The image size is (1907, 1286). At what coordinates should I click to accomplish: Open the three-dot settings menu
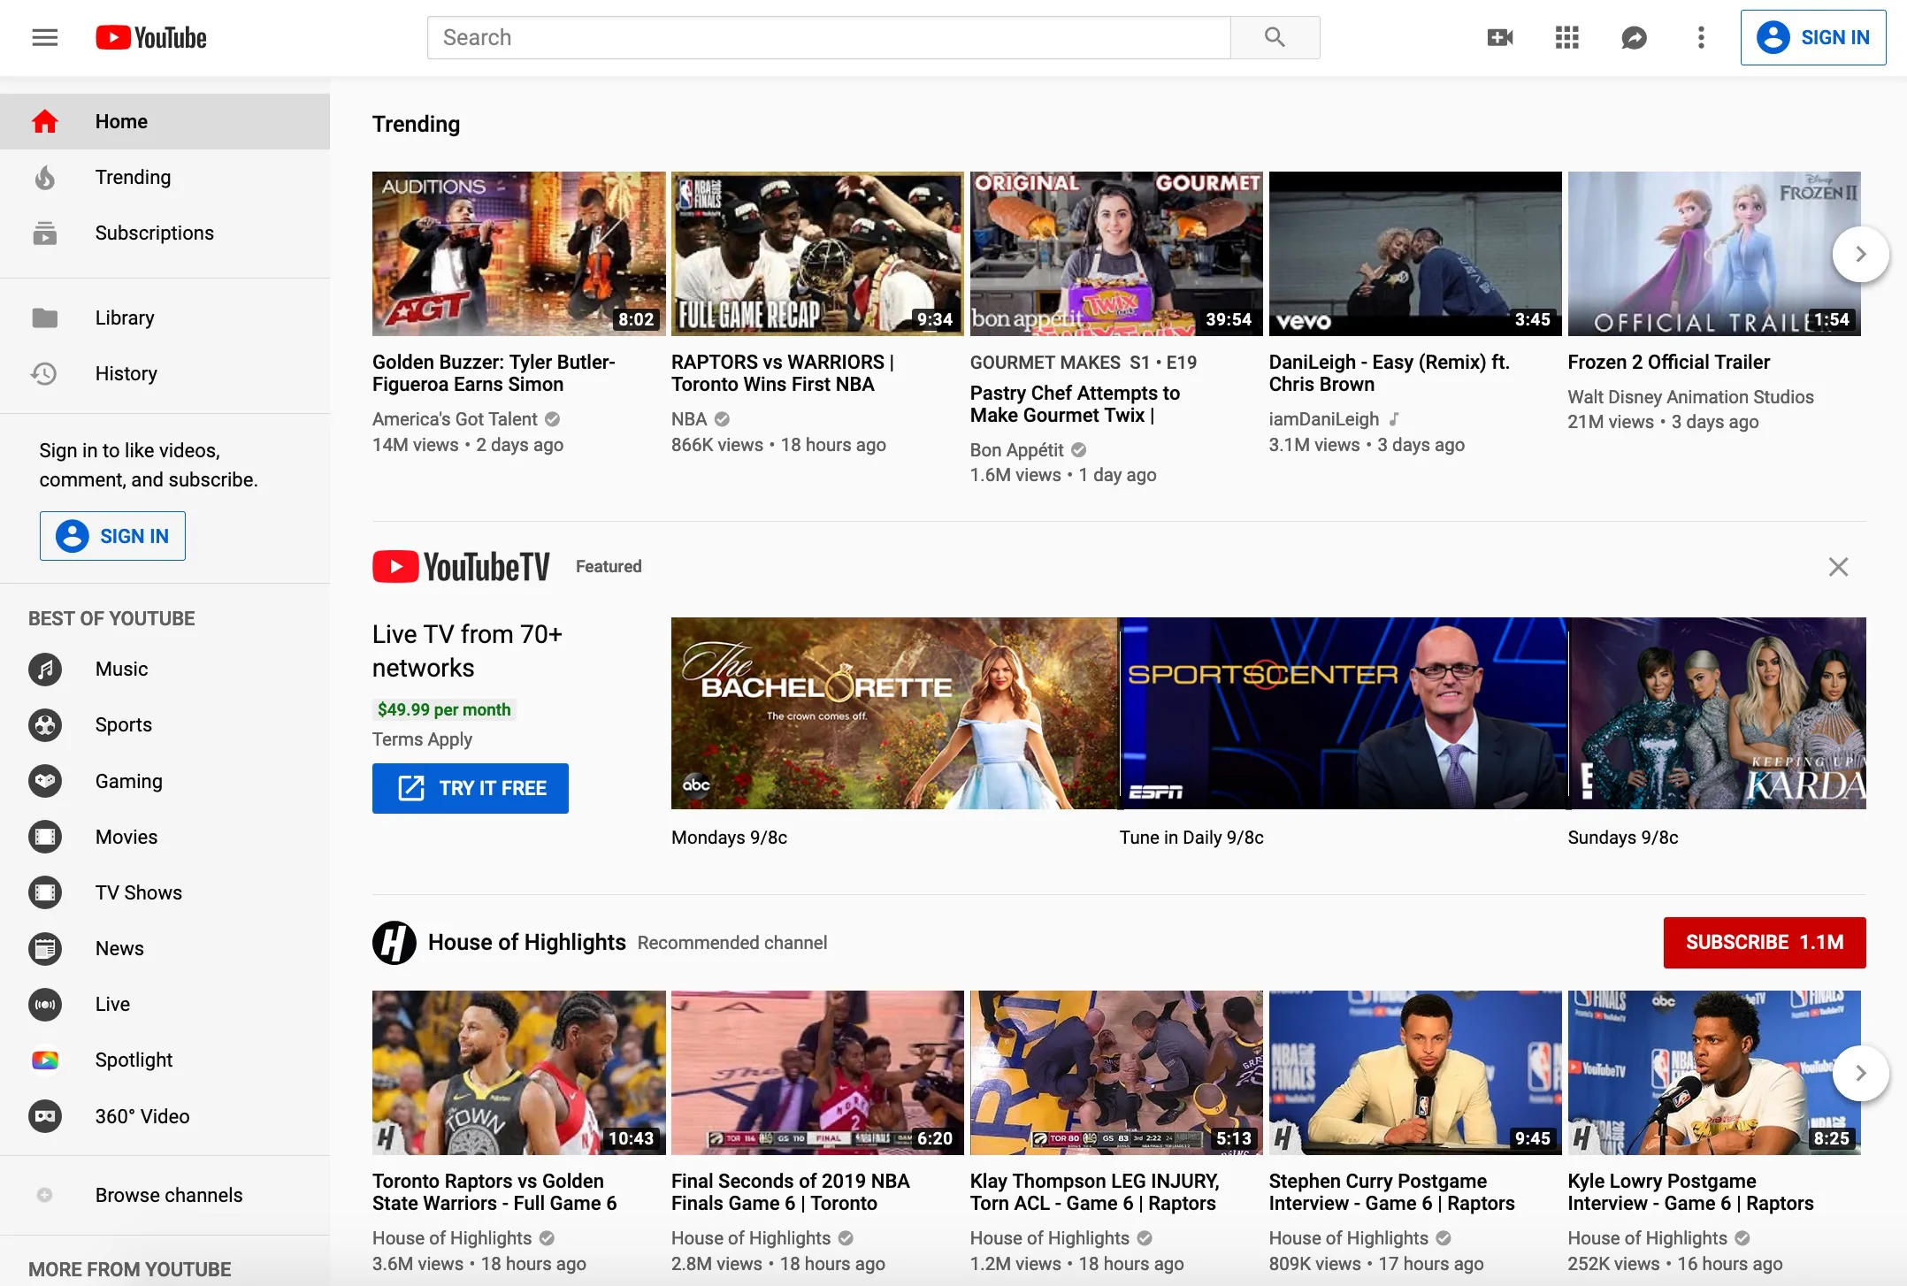pos(1700,37)
